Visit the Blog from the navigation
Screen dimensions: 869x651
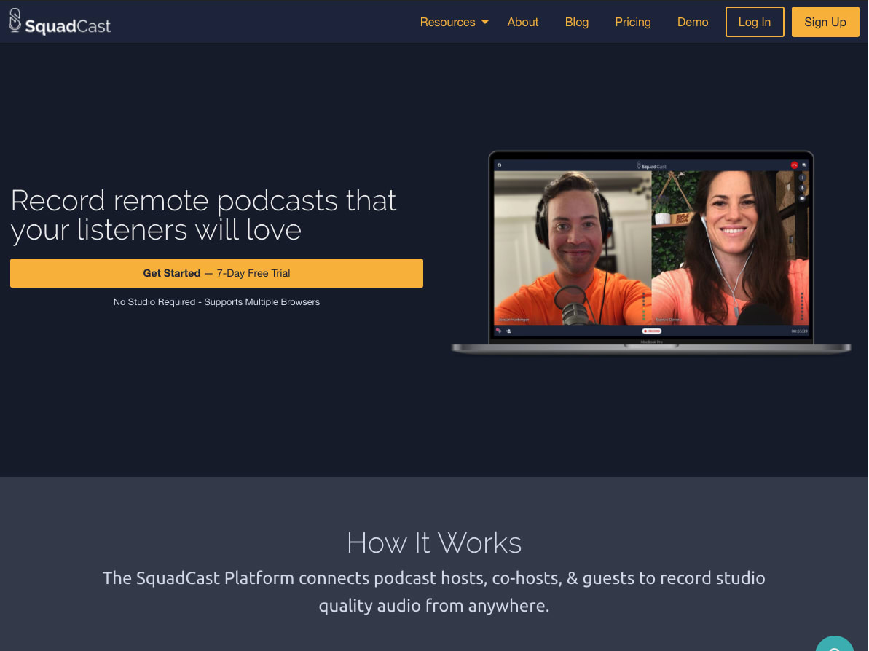tap(576, 22)
